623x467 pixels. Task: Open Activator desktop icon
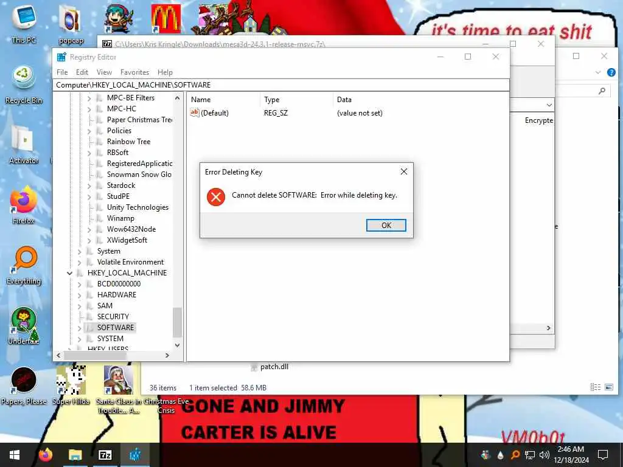click(x=24, y=145)
